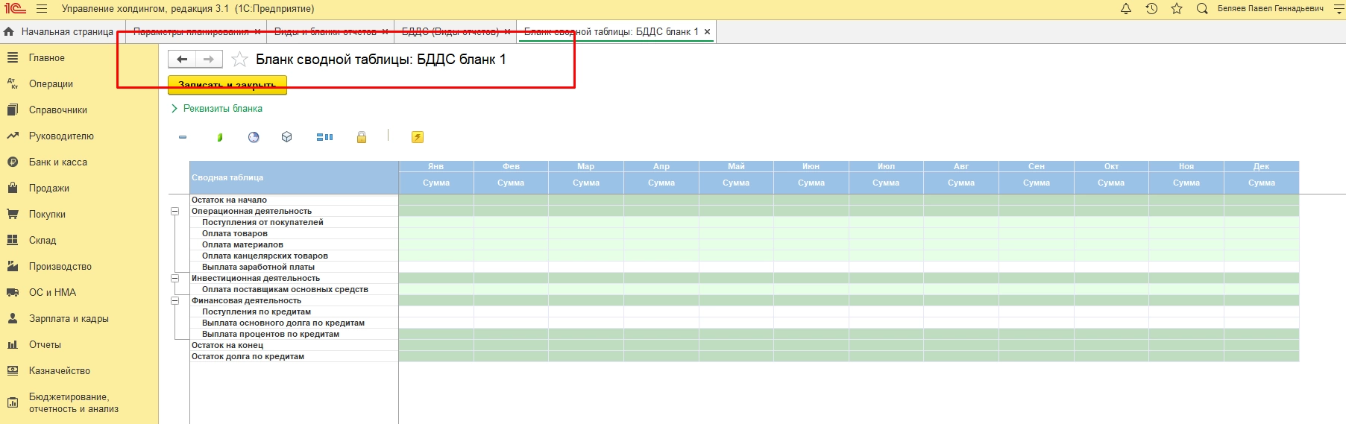1346x424 pixels.
Task: Select row Остаток на конец
Action: point(294,345)
